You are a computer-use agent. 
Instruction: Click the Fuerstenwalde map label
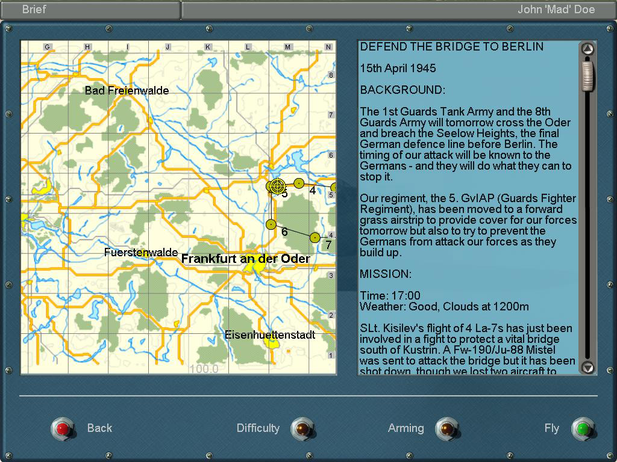click(x=141, y=252)
